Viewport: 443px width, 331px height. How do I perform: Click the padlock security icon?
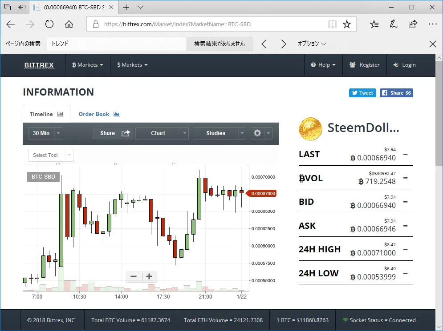[x=96, y=24]
